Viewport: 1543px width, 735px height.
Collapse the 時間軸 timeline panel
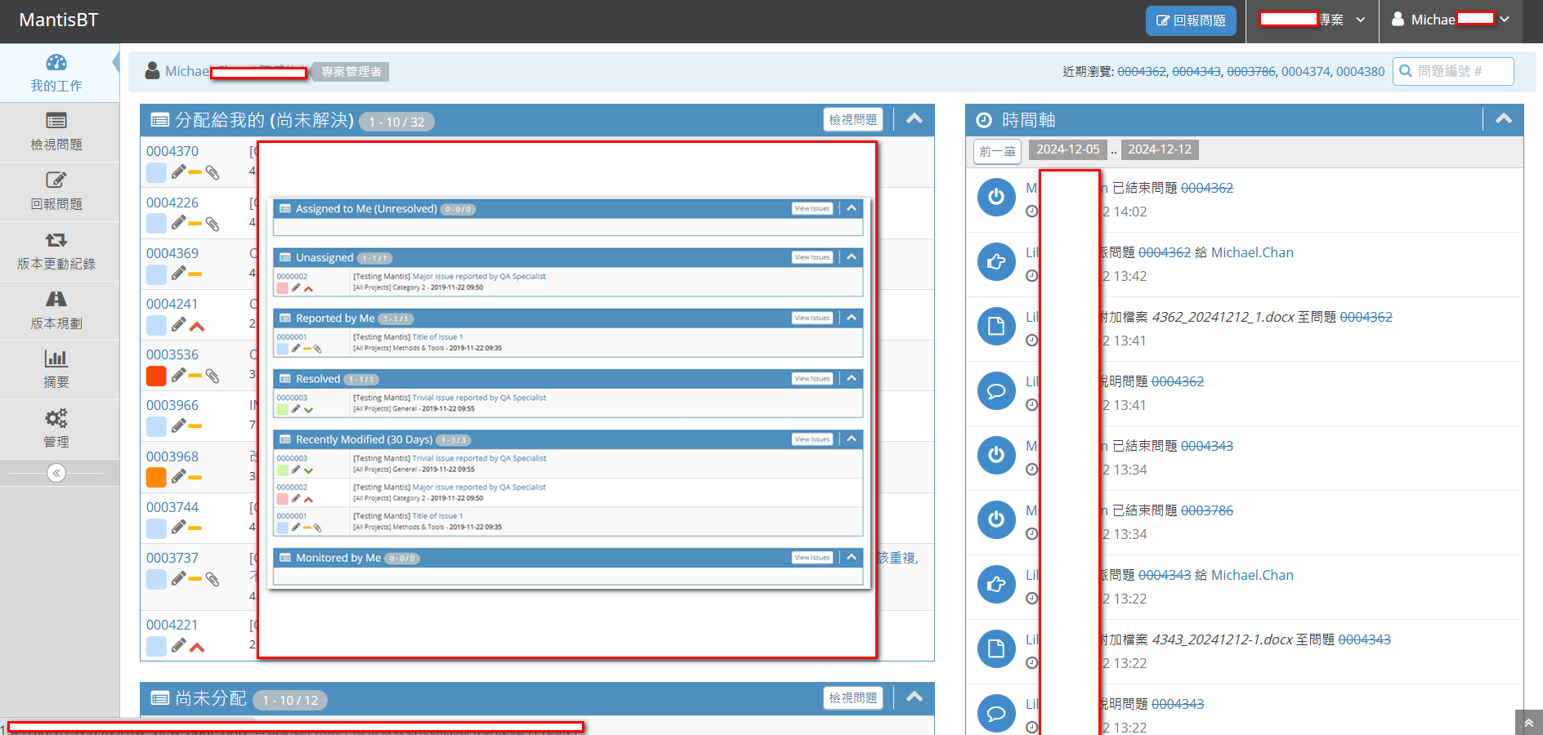1503,119
